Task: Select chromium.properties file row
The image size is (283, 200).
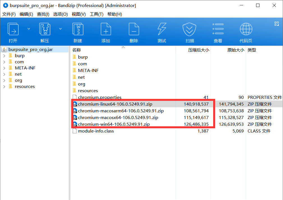Action: click(176, 97)
